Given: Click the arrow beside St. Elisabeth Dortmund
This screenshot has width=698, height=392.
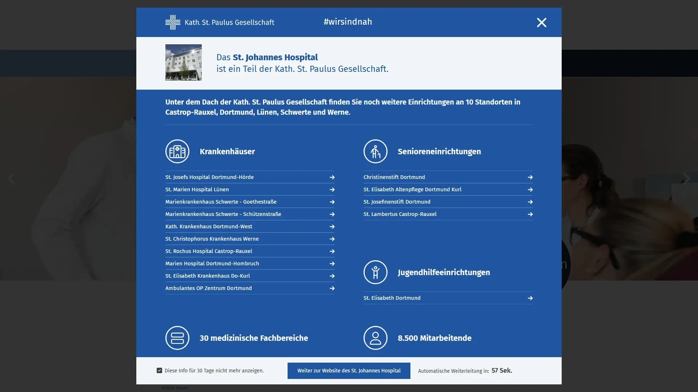Looking at the screenshot, I should pos(530,298).
